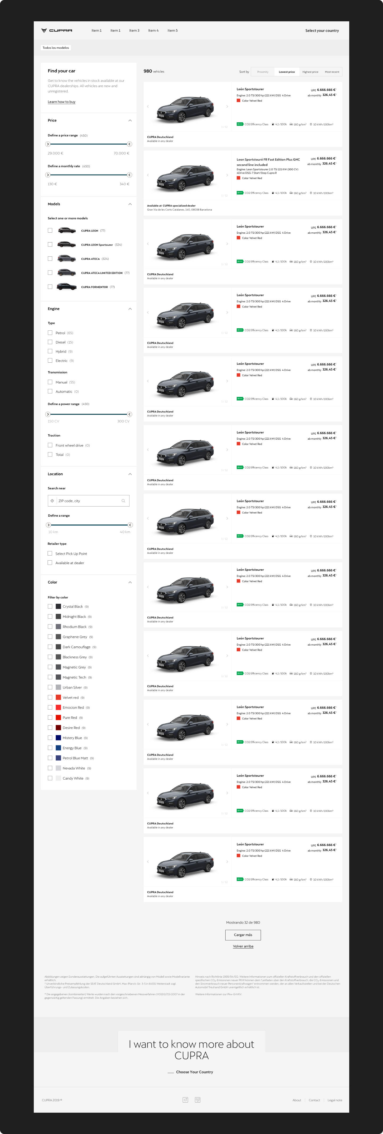383x1134 pixels.
Task: Click the Desire Red color swatch
Action: click(x=59, y=728)
